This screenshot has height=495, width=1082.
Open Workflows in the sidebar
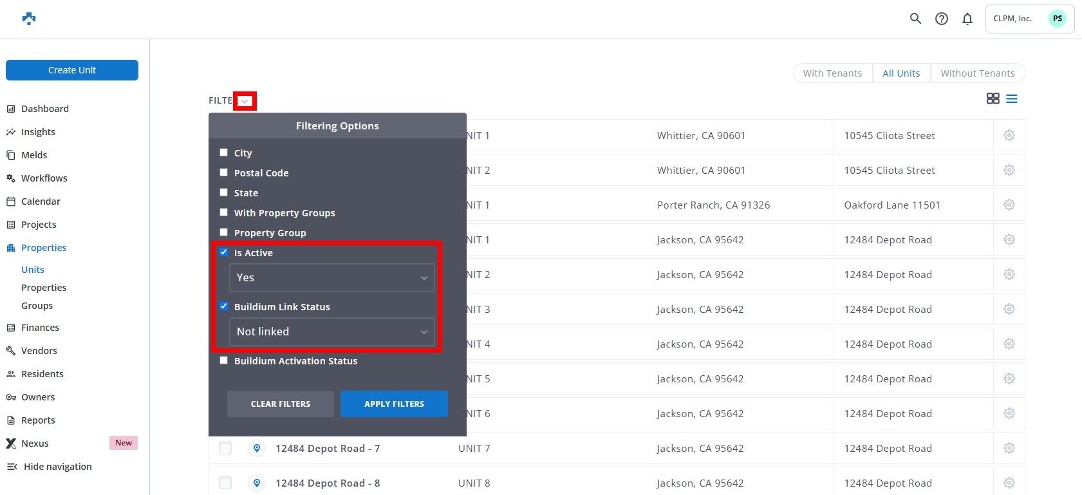pyautogui.click(x=44, y=178)
